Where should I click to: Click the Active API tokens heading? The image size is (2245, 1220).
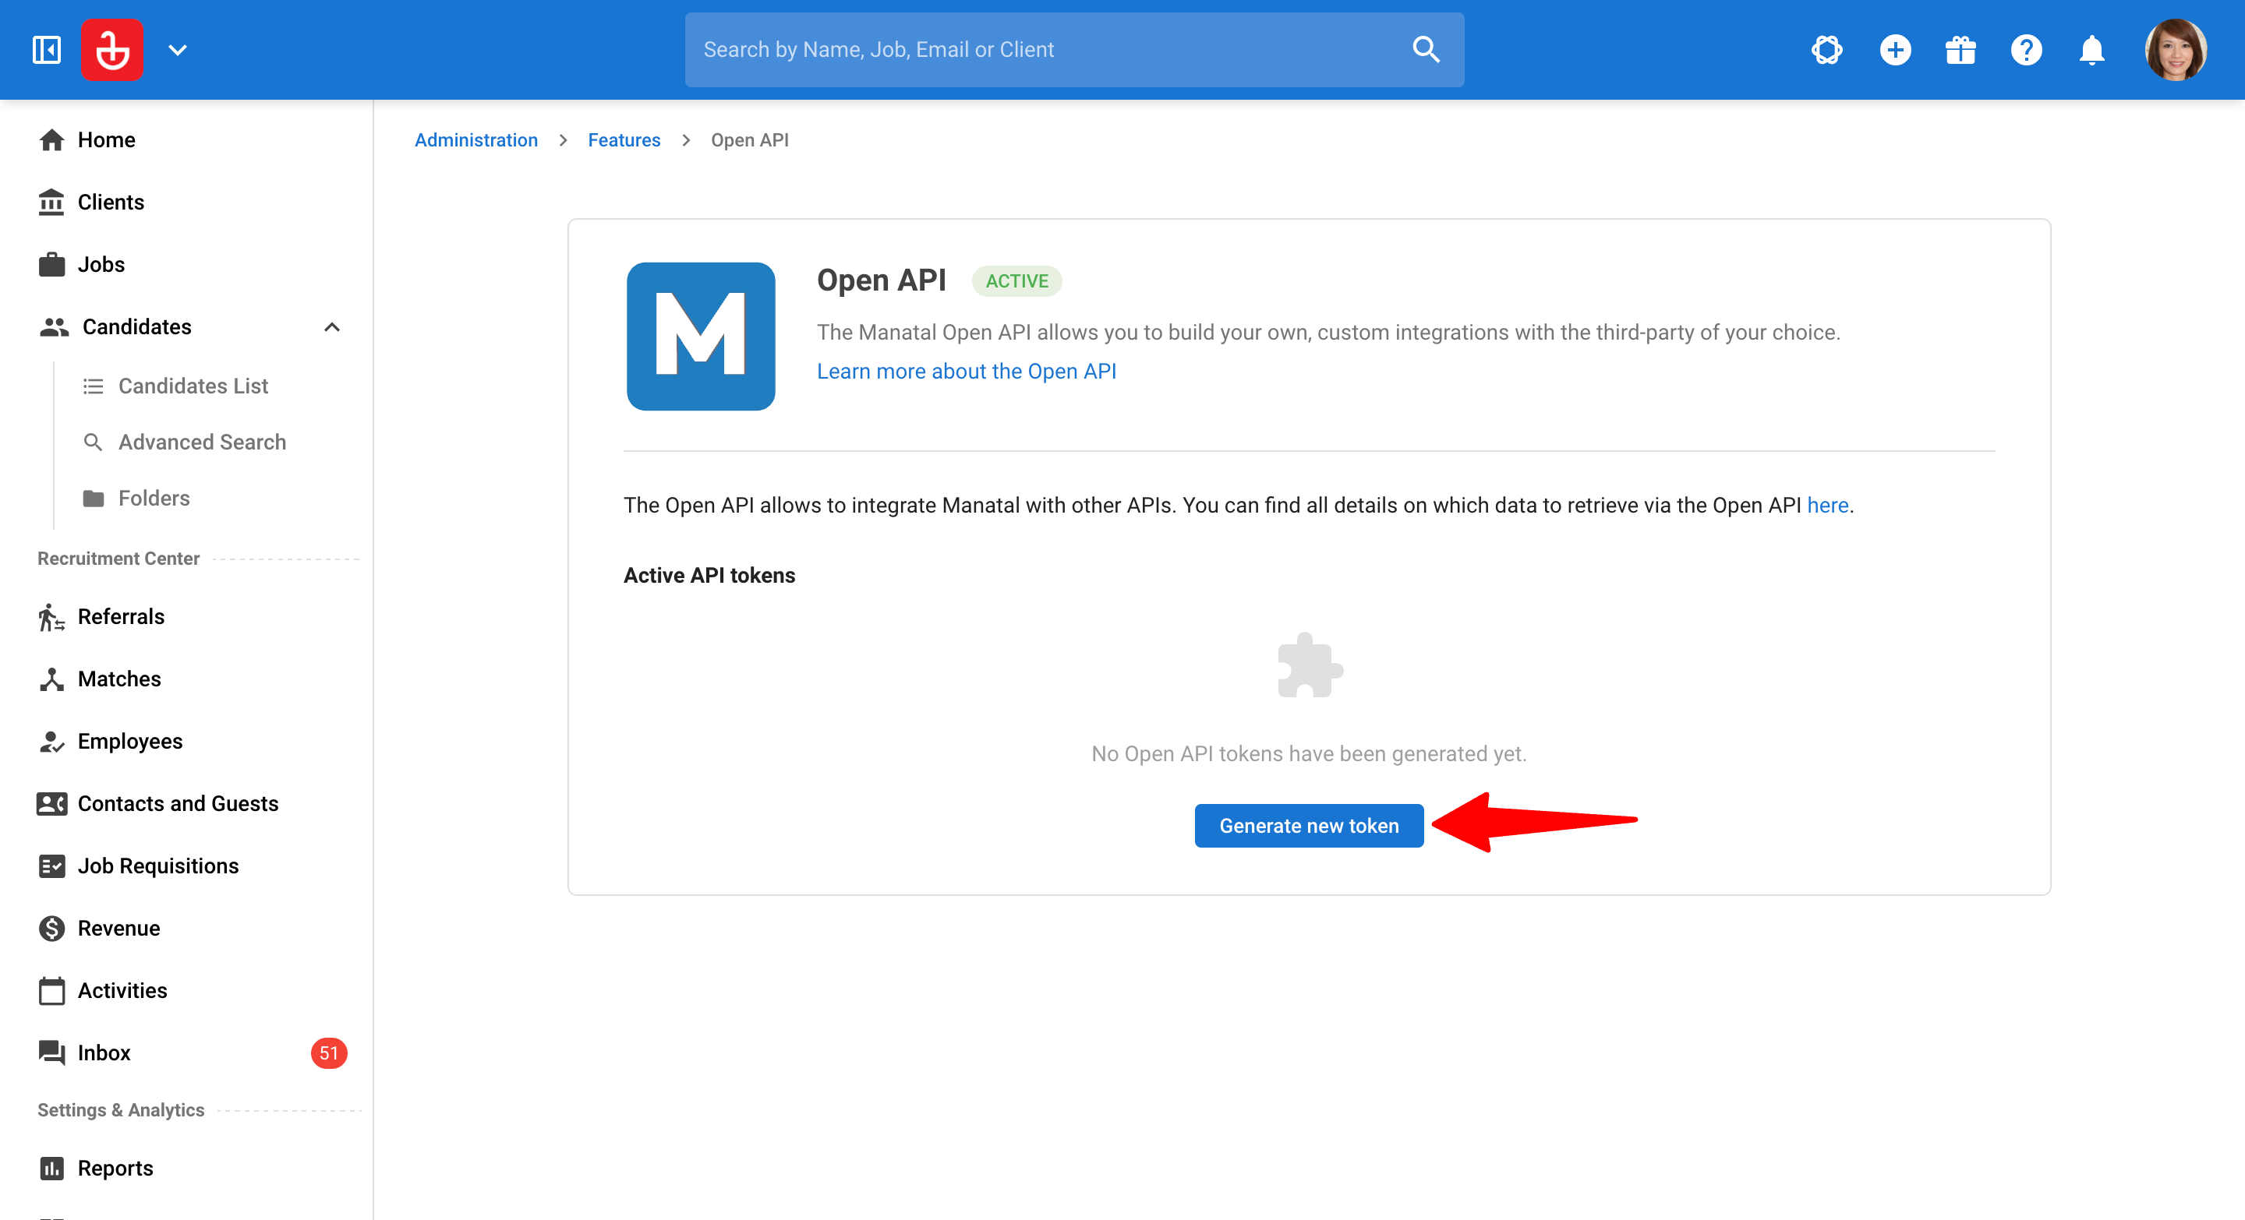click(x=709, y=576)
